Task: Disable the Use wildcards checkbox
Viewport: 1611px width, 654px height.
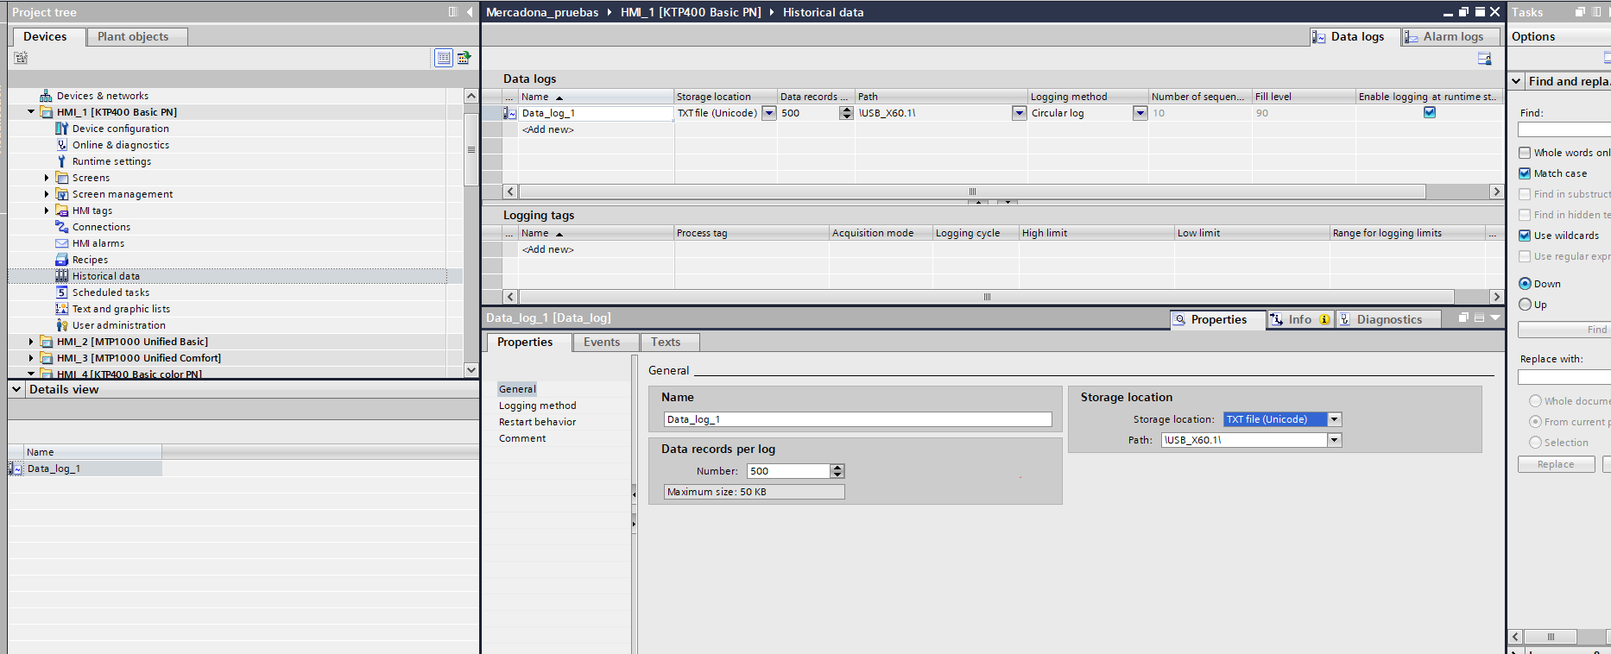Action: click(x=1525, y=236)
